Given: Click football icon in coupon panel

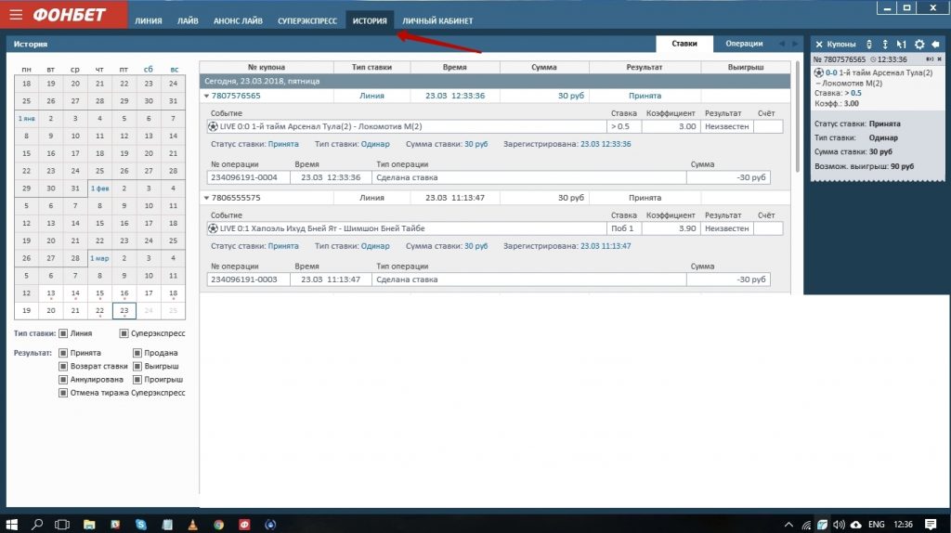Looking at the screenshot, I should pyautogui.click(x=819, y=72).
